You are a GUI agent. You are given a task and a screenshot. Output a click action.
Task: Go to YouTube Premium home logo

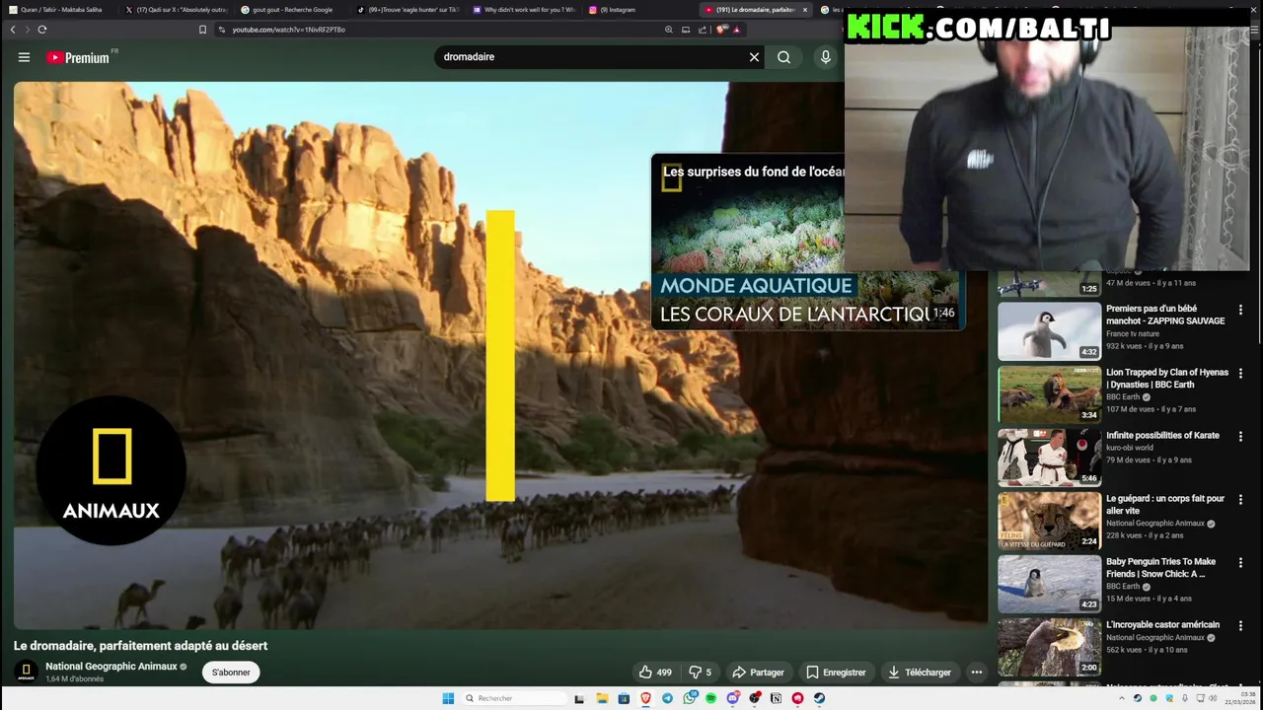(x=78, y=57)
